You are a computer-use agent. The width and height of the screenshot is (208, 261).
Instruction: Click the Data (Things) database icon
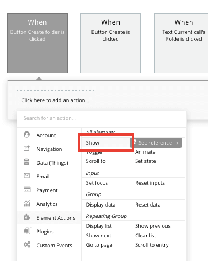pyautogui.click(x=26, y=162)
